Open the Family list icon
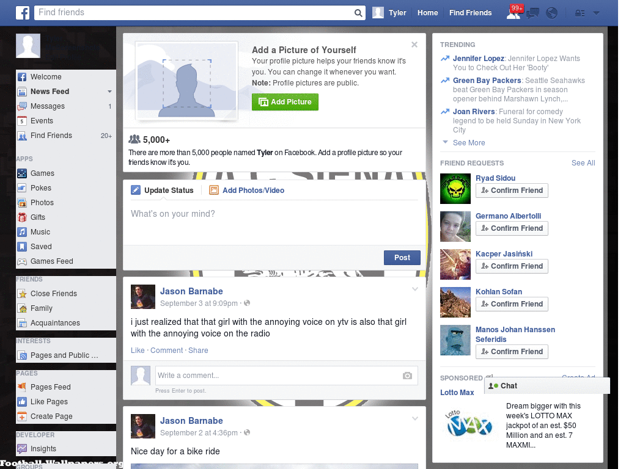This screenshot has height=469, width=626. click(22, 308)
